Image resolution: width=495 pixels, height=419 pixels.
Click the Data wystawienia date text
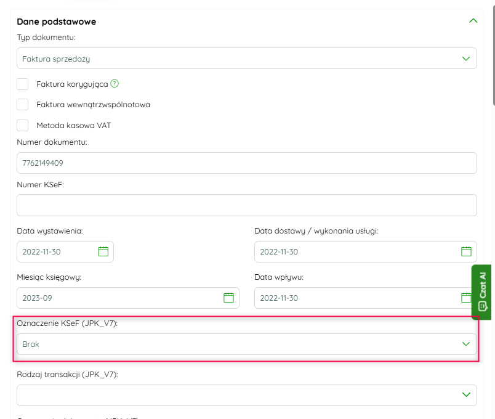click(42, 252)
